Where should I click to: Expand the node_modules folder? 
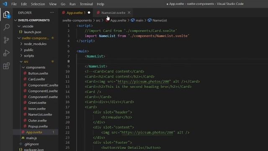[35, 44]
